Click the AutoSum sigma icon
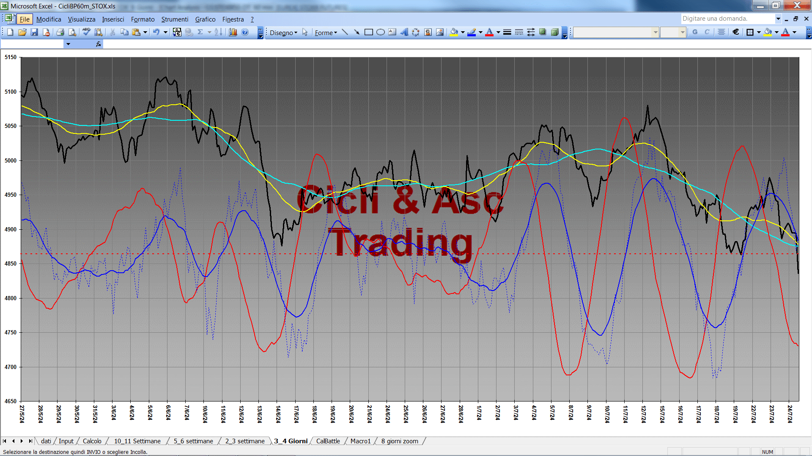This screenshot has height=456, width=812. (200, 32)
